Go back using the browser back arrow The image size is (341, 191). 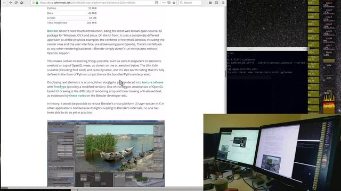pos(4,3)
